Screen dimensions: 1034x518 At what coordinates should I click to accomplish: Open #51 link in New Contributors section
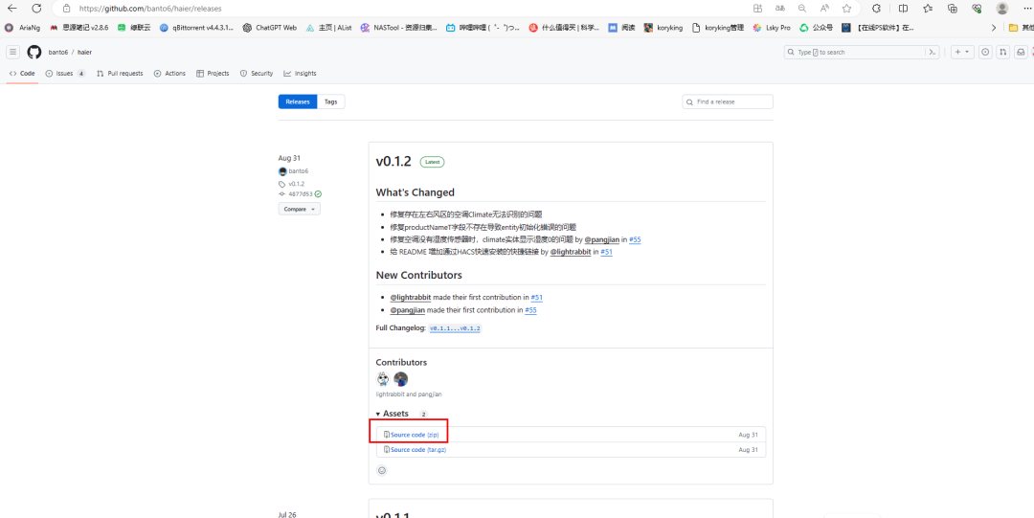click(537, 298)
